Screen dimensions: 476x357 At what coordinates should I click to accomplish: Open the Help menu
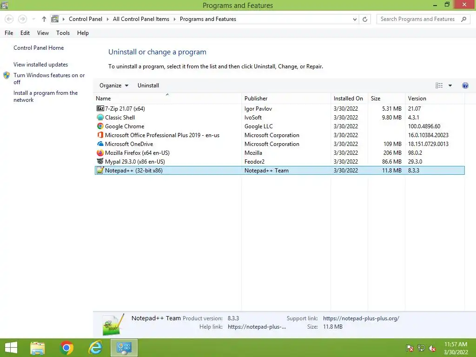(83, 33)
